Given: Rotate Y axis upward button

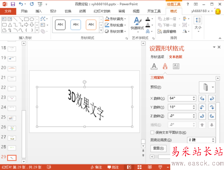Looking at the screenshot, I should (x=202, y=107).
